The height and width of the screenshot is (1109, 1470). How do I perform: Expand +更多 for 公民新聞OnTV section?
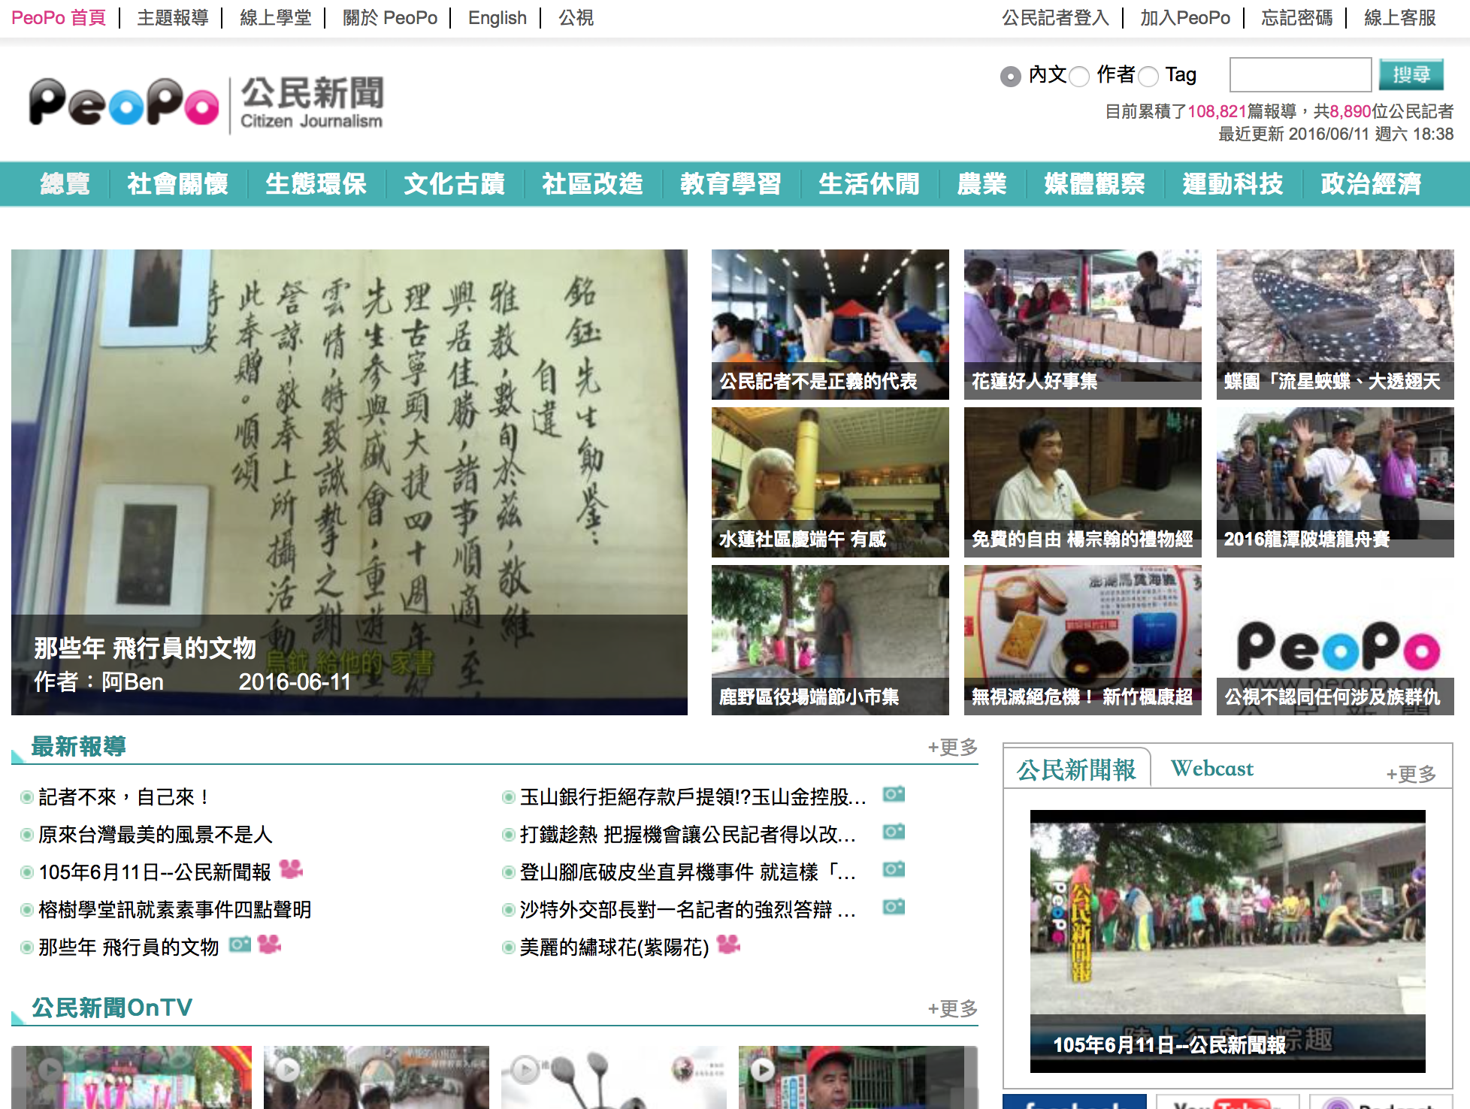[x=952, y=1008]
